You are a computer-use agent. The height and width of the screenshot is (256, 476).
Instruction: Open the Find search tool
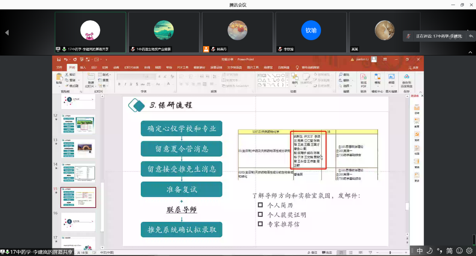click(x=343, y=75)
